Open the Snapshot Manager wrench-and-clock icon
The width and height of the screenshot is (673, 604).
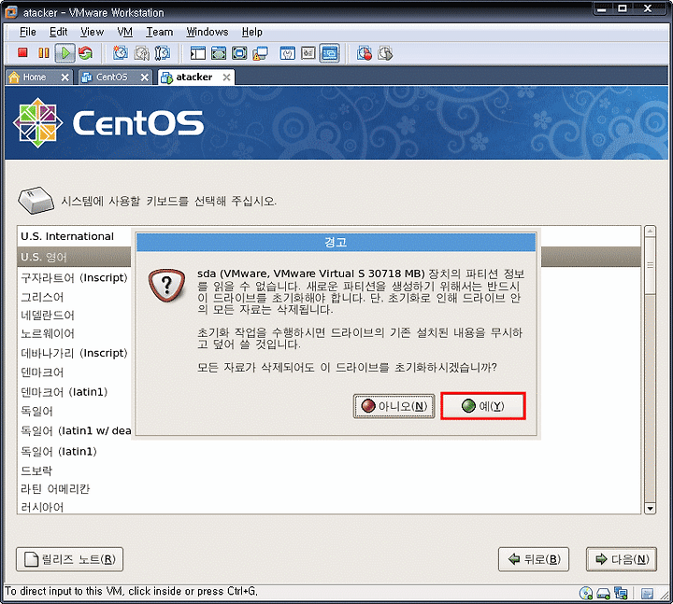point(163,53)
